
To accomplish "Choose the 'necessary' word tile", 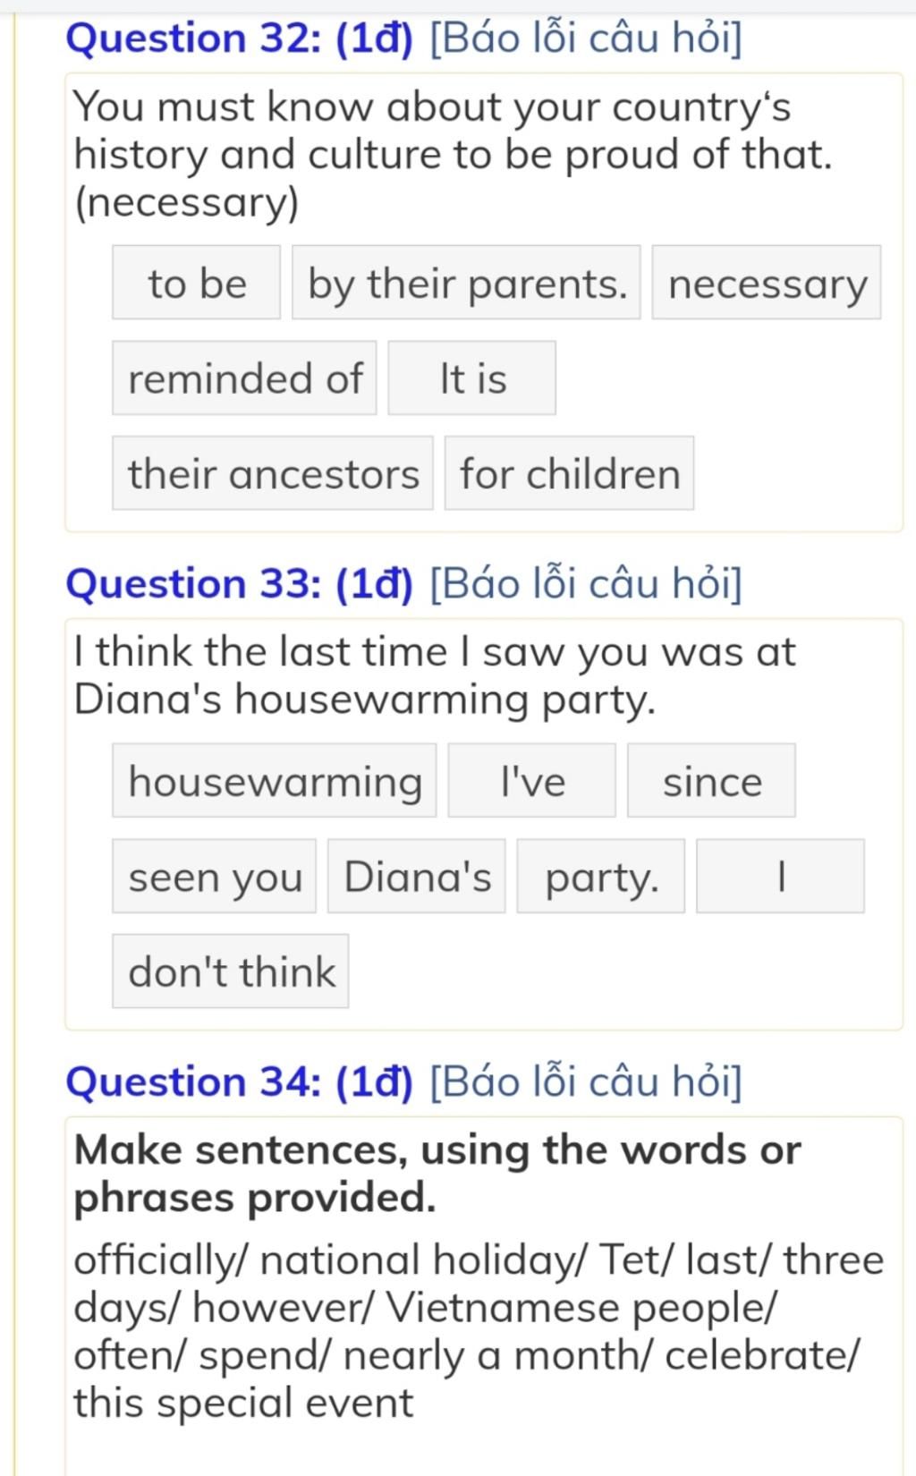I will (767, 283).
